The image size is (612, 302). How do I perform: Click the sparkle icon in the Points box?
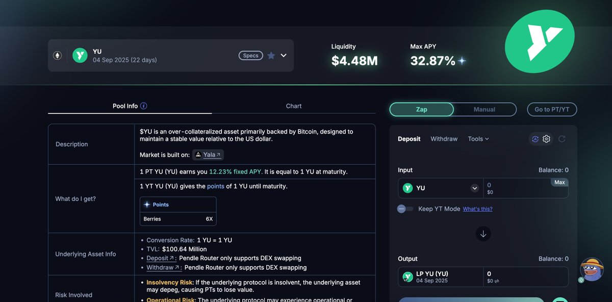pyautogui.click(x=147, y=205)
